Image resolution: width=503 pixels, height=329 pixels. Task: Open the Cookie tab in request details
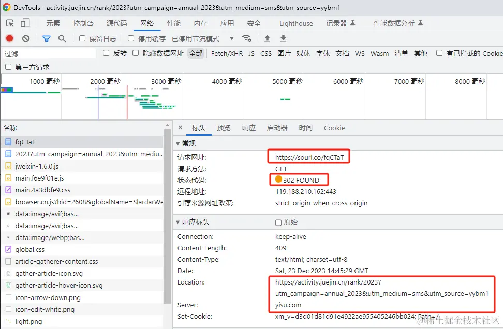coord(334,128)
